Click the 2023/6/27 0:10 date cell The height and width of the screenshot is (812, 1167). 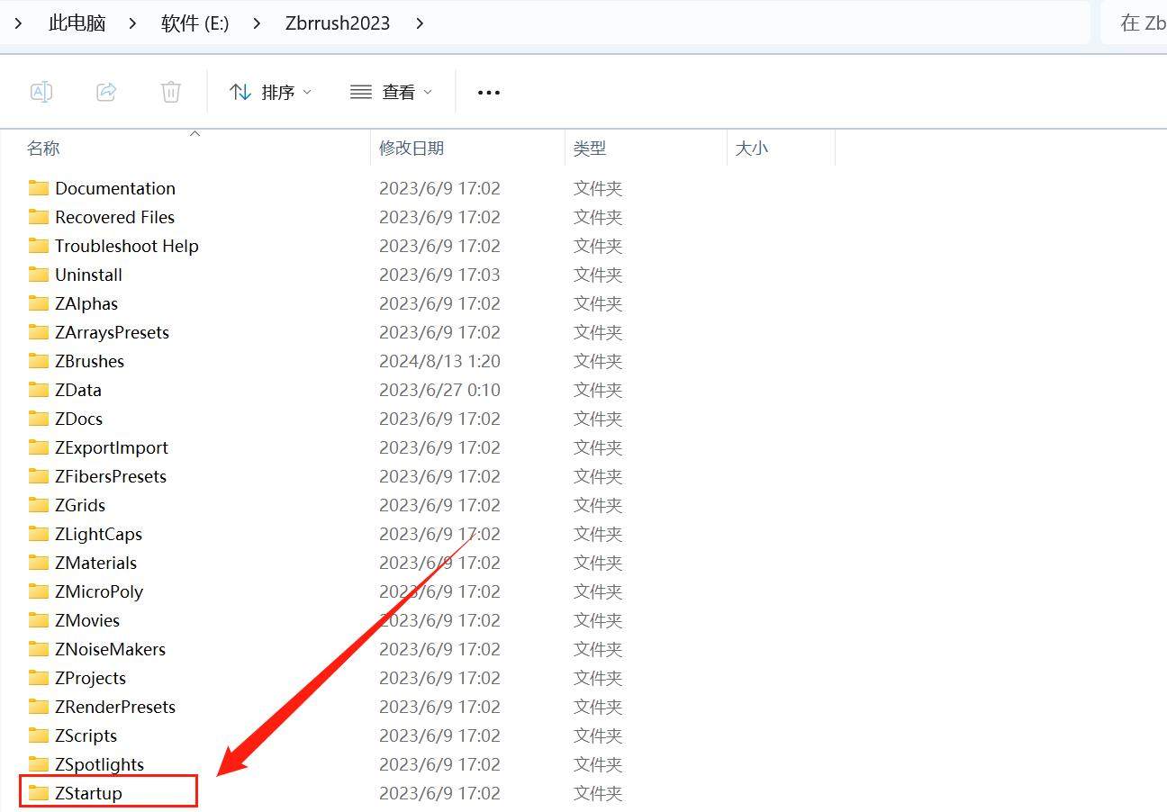(x=439, y=390)
